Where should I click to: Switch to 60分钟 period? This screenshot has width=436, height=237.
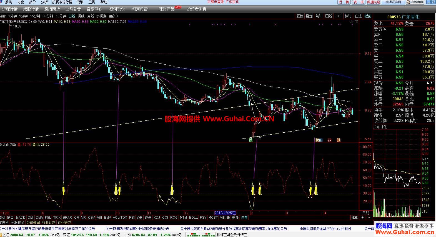click(x=61, y=16)
